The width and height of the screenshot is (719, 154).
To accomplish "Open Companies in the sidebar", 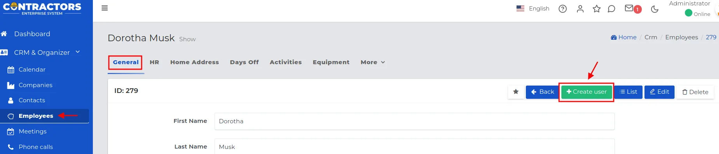I will (36, 85).
